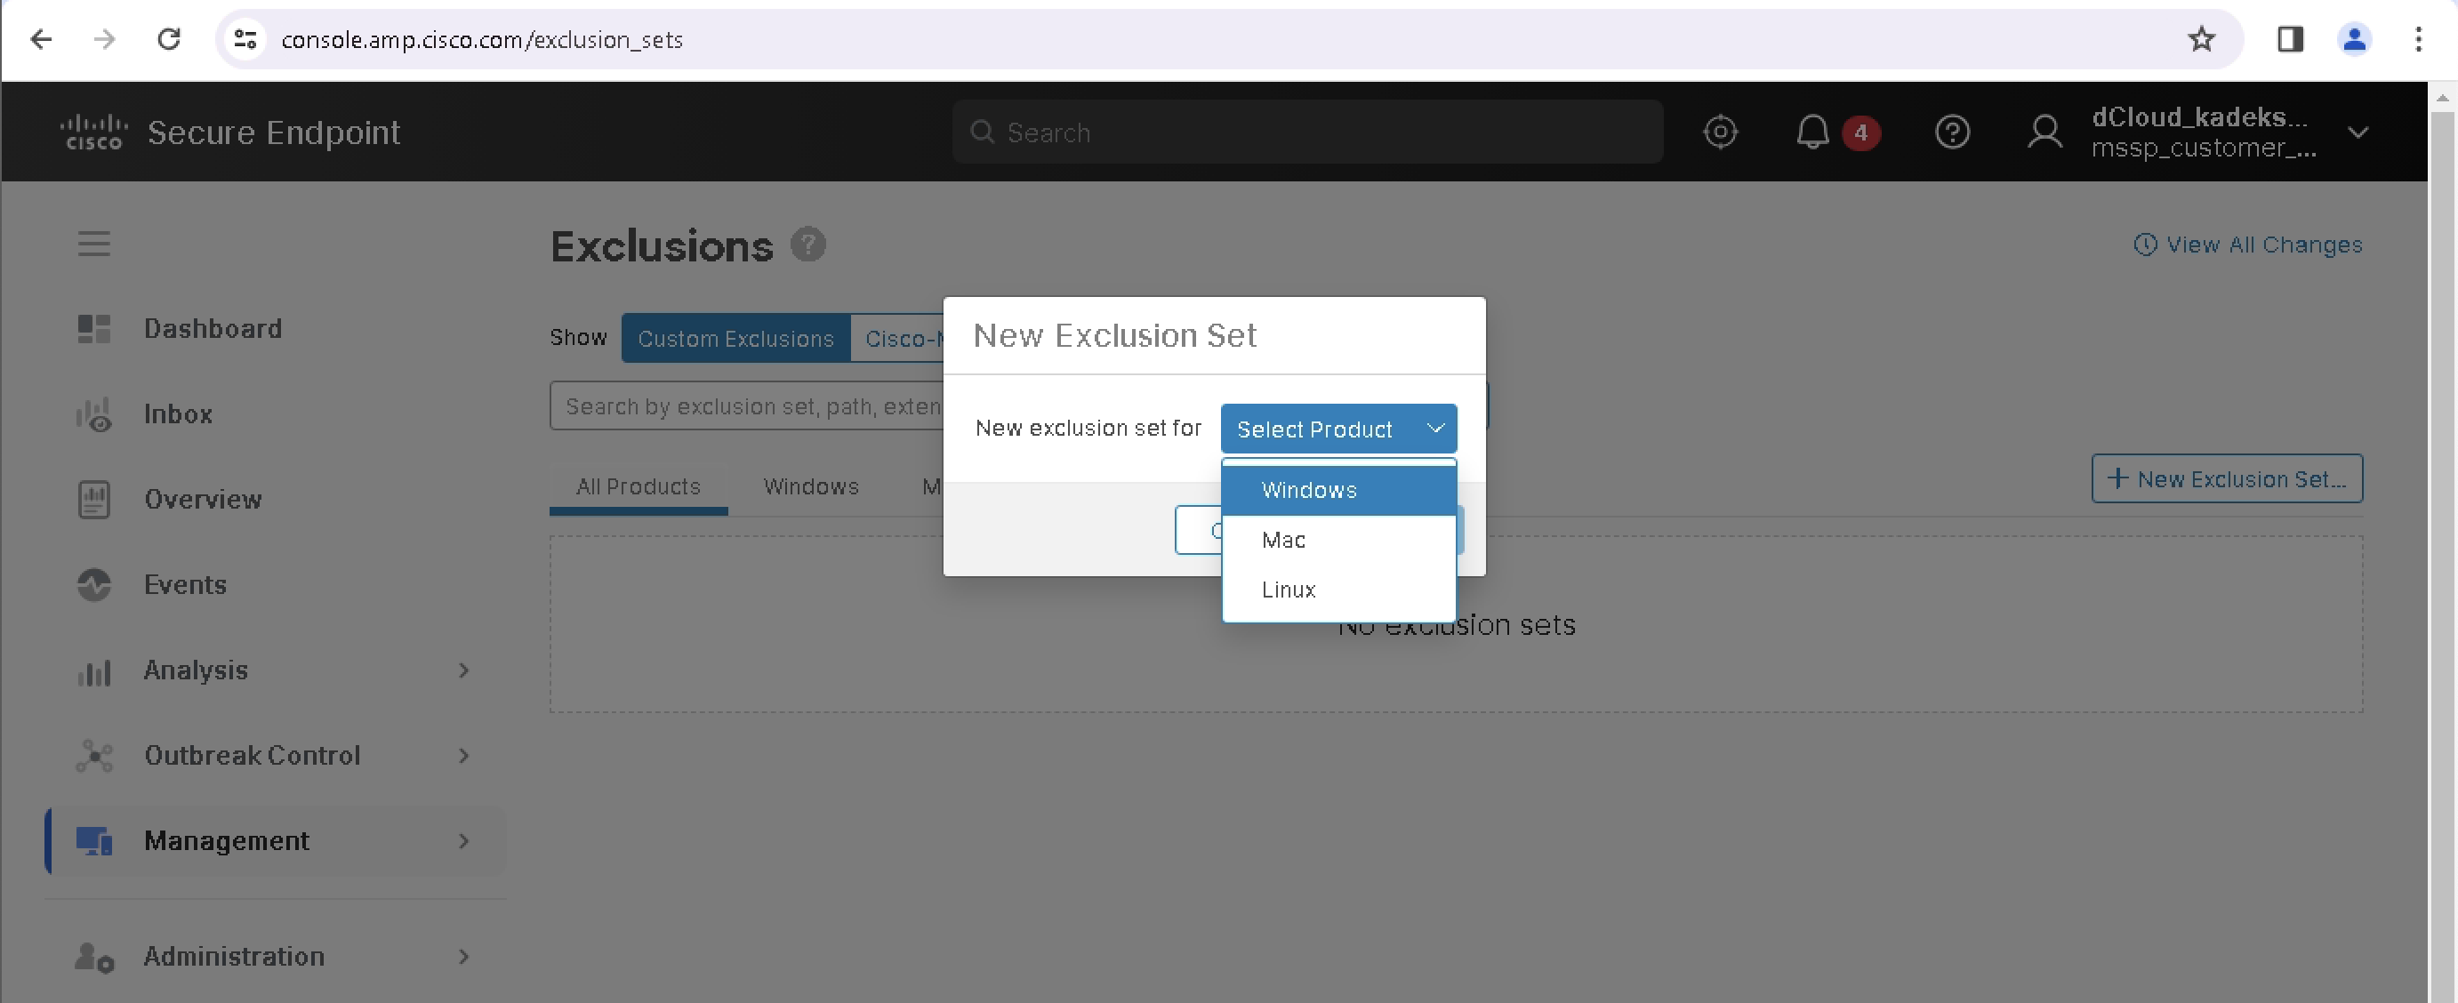Open View All Changes link
2458x1003 pixels.
(2249, 245)
